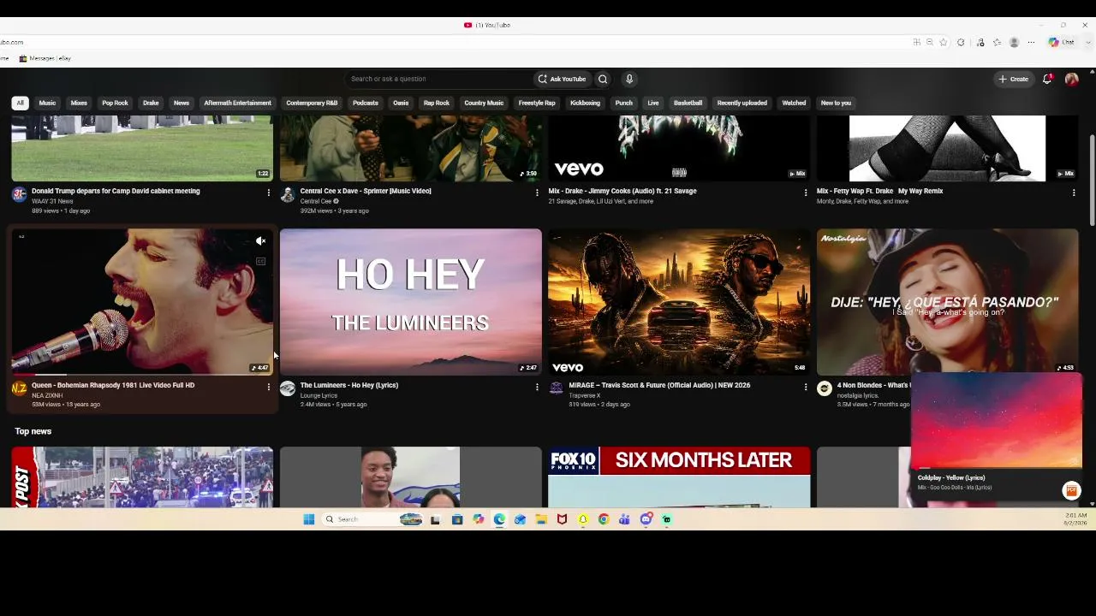Open Google Chrome from the taskbar
Screen dimensions: 1096x616
point(604,519)
